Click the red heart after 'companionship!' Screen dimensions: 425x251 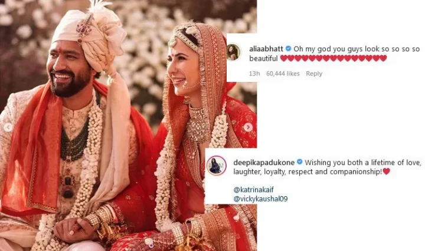386,171
